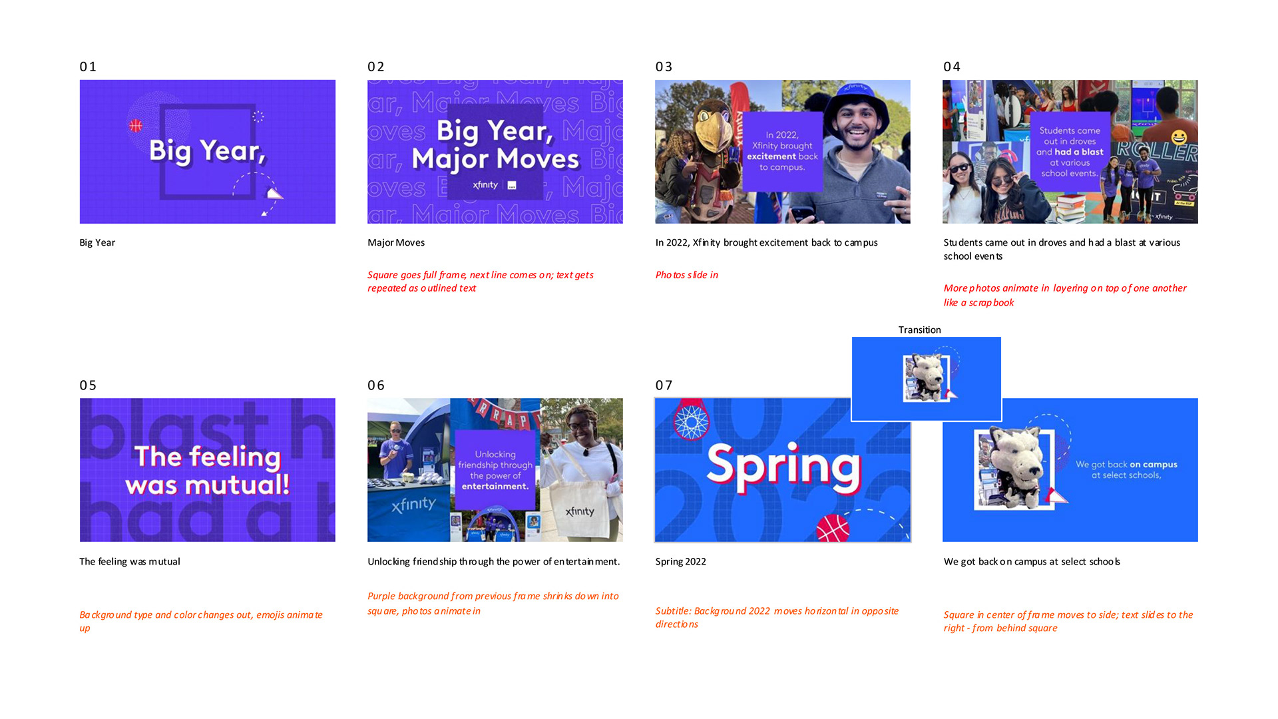Image resolution: width=1278 pixels, height=719 pixels.
Task: Select the black caption 'The feeling was mutual'
Action: pyautogui.click(x=130, y=561)
